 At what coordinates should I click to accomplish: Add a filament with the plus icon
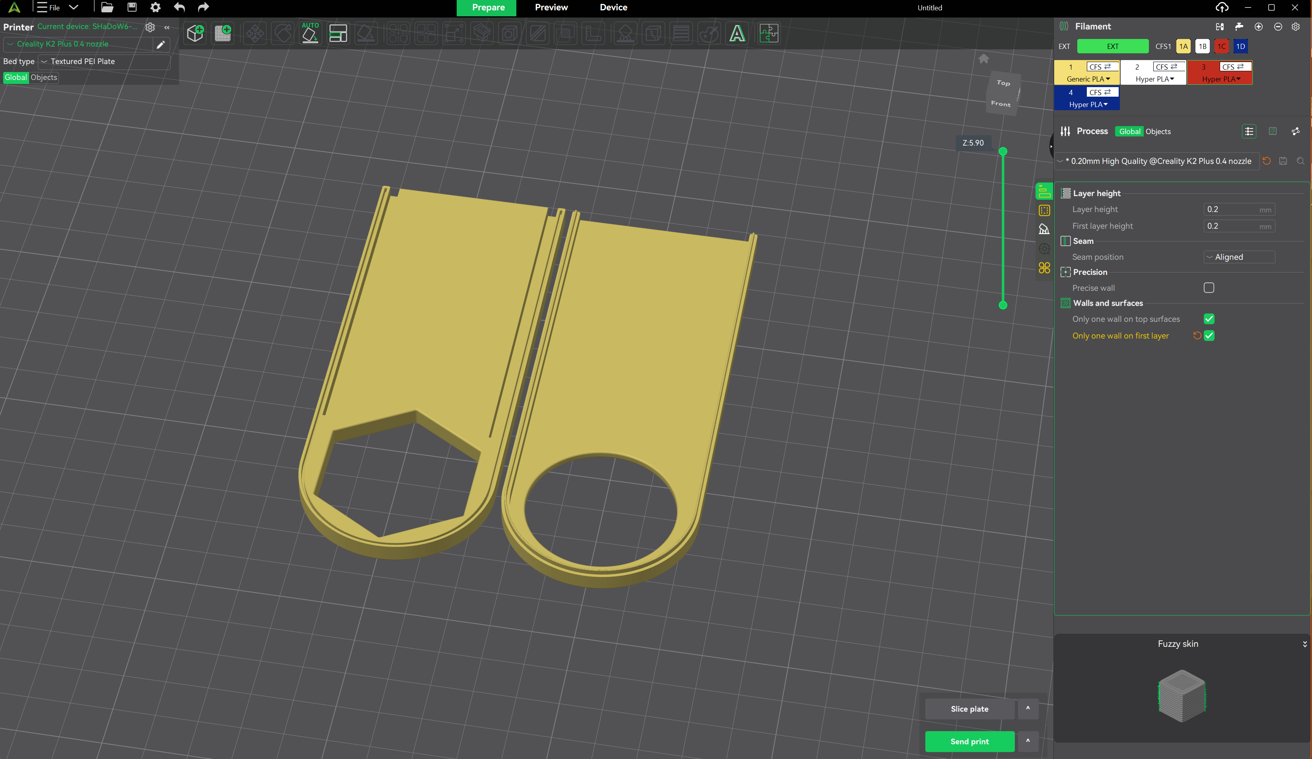pyautogui.click(x=1258, y=27)
